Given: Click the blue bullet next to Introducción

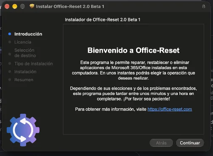Looking at the screenshot, I should point(10,34).
